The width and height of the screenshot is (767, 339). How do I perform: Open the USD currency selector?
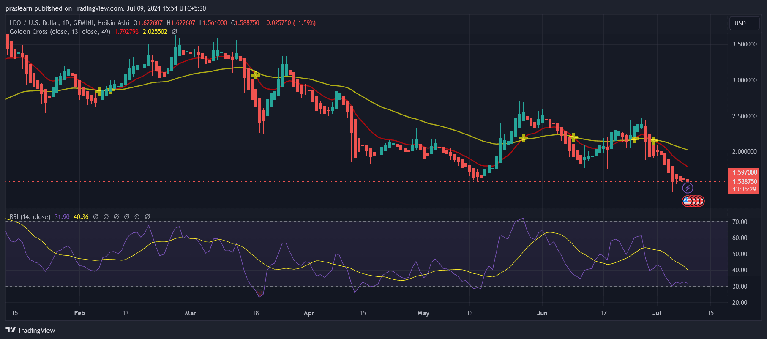[745, 23]
